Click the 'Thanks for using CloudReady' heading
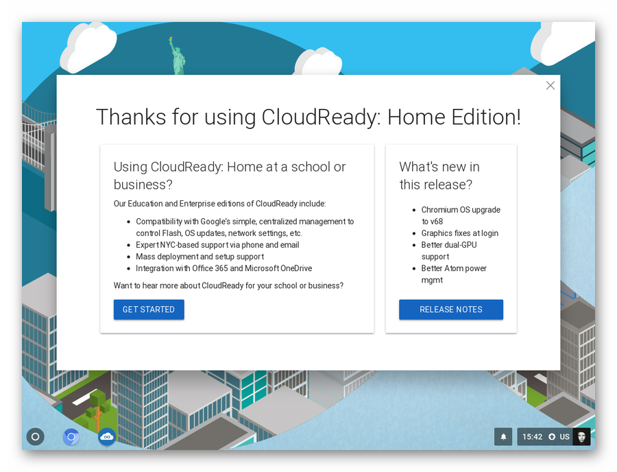This screenshot has height=472, width=617. [x=308, y=117]
